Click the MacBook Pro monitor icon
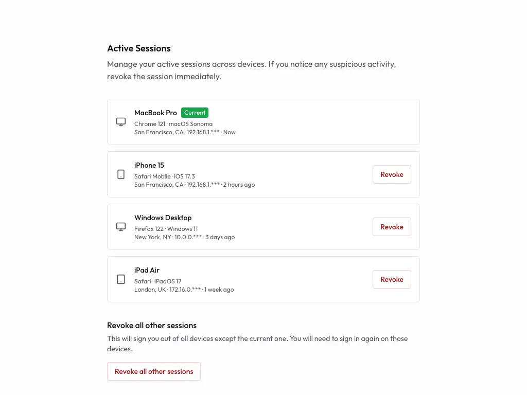Viewport: 527px width, 395px height. pos(121,122)
